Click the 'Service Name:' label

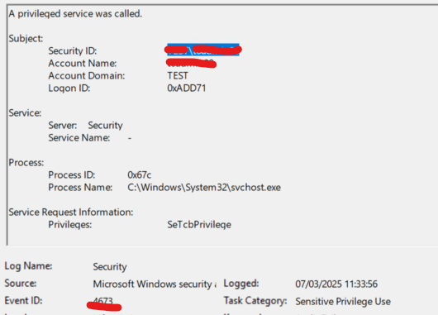[x=79, y=138]
